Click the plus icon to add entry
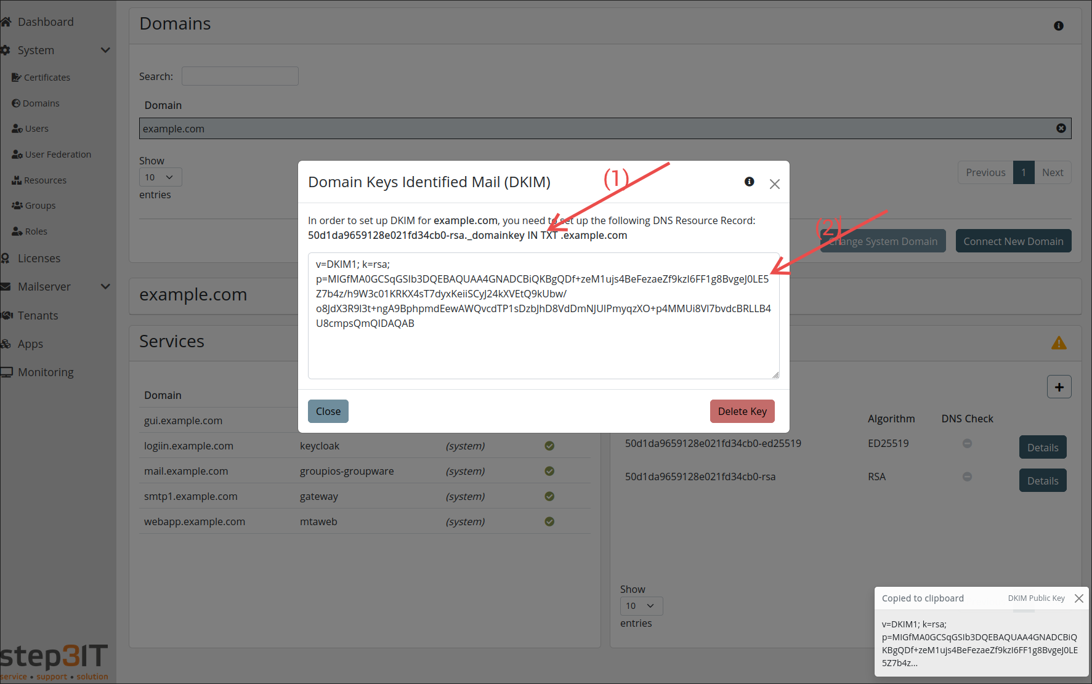The image size is (1092, 684). [x=1059, y=387]
